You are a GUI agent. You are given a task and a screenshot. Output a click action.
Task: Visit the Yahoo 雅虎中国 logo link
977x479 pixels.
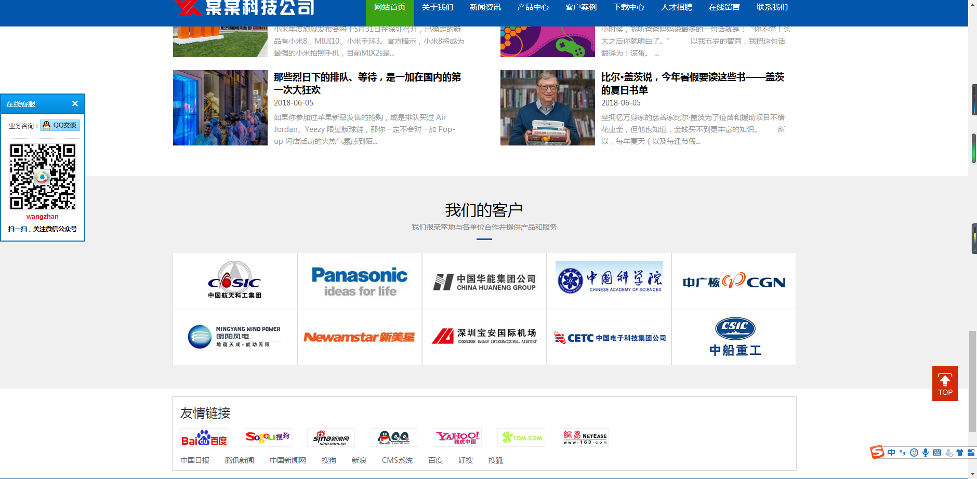(x=458, y=437)
